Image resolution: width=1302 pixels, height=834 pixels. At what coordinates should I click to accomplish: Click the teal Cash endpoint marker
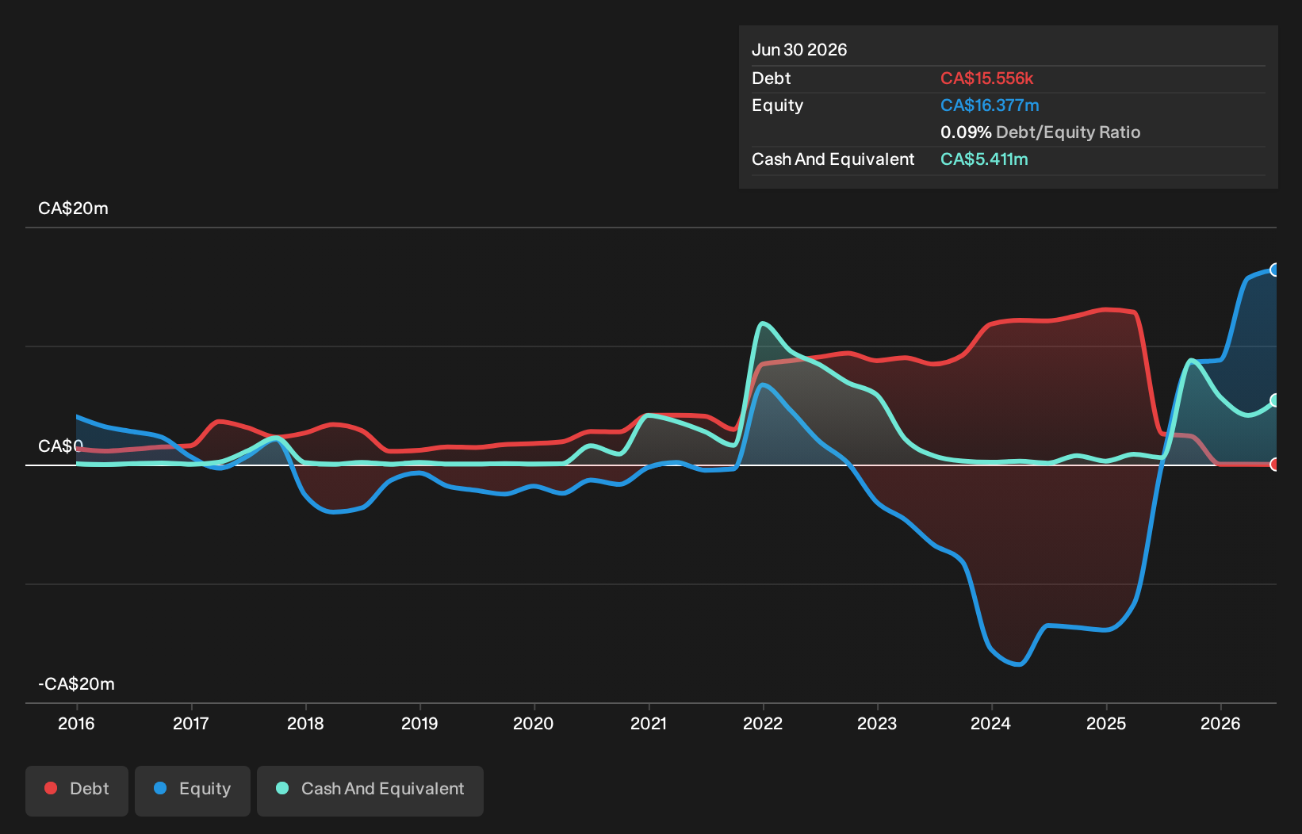pyautogui.click(x=1274, y=400)
